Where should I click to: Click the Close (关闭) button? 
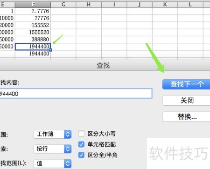pyautogui.click(x=186, y=101)
